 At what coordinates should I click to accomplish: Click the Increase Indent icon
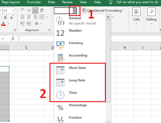point(29,24)
